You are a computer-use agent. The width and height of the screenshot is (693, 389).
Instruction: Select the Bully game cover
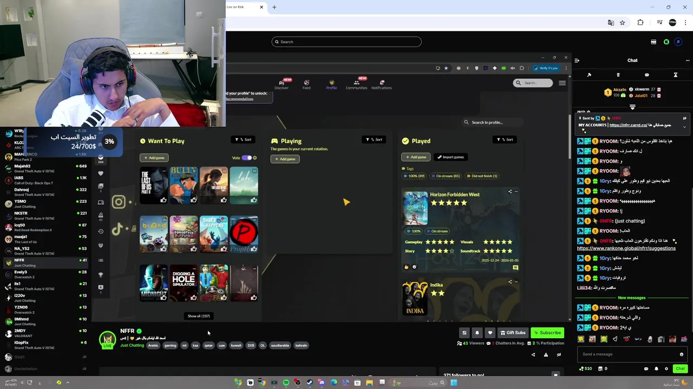point(184,185)
